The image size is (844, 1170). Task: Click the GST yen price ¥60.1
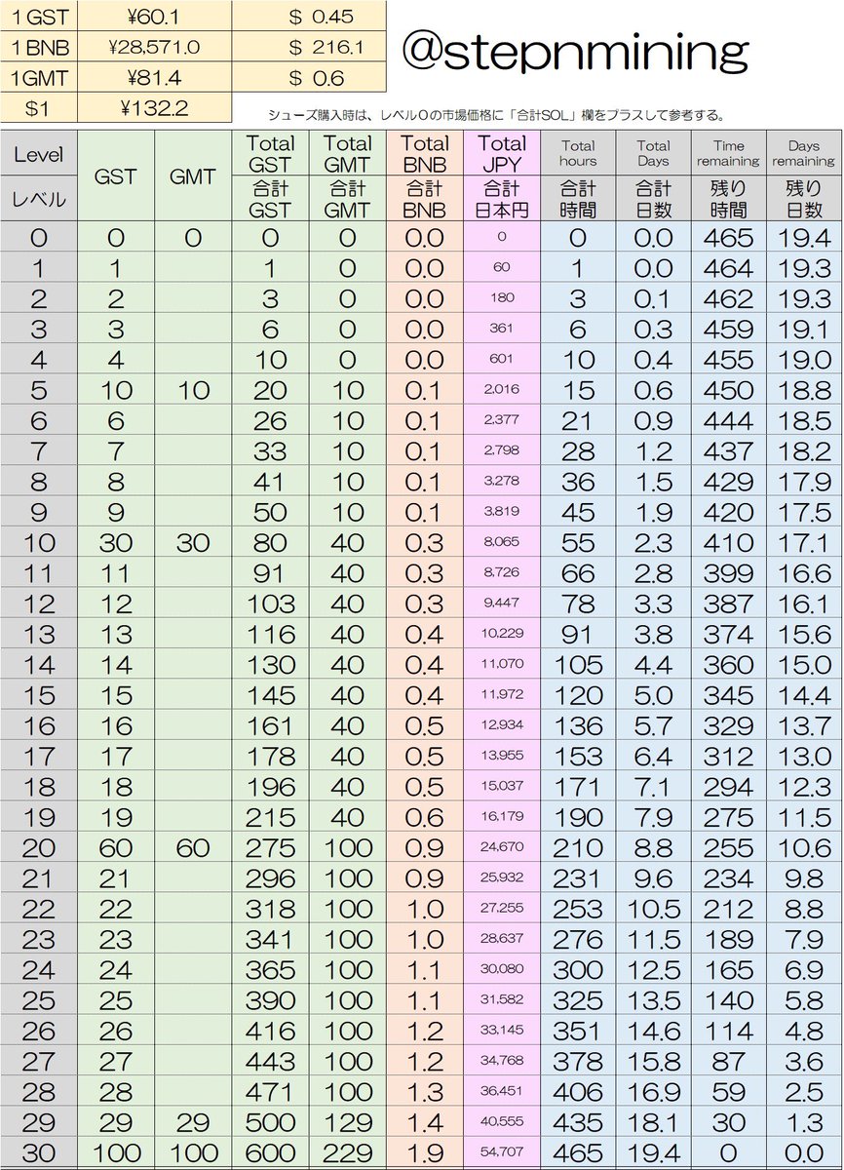pyautogui.click(x=155, y=16)
